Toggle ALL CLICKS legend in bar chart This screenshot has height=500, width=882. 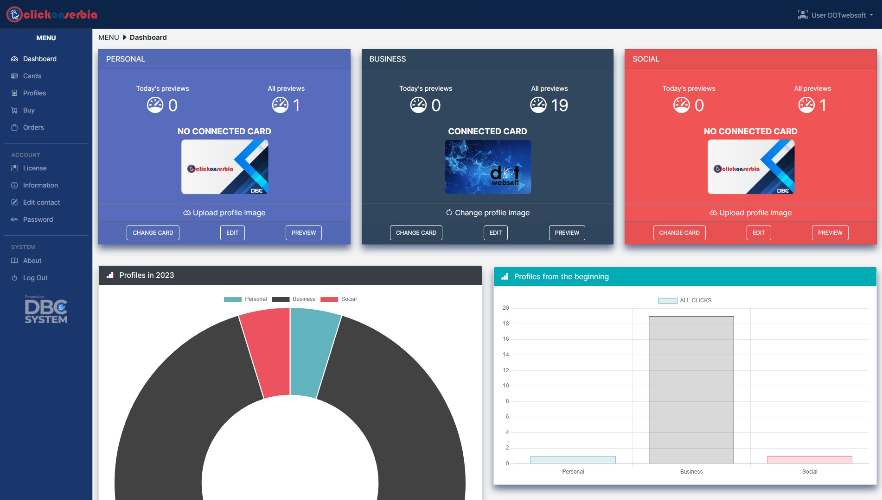(685, 300)
